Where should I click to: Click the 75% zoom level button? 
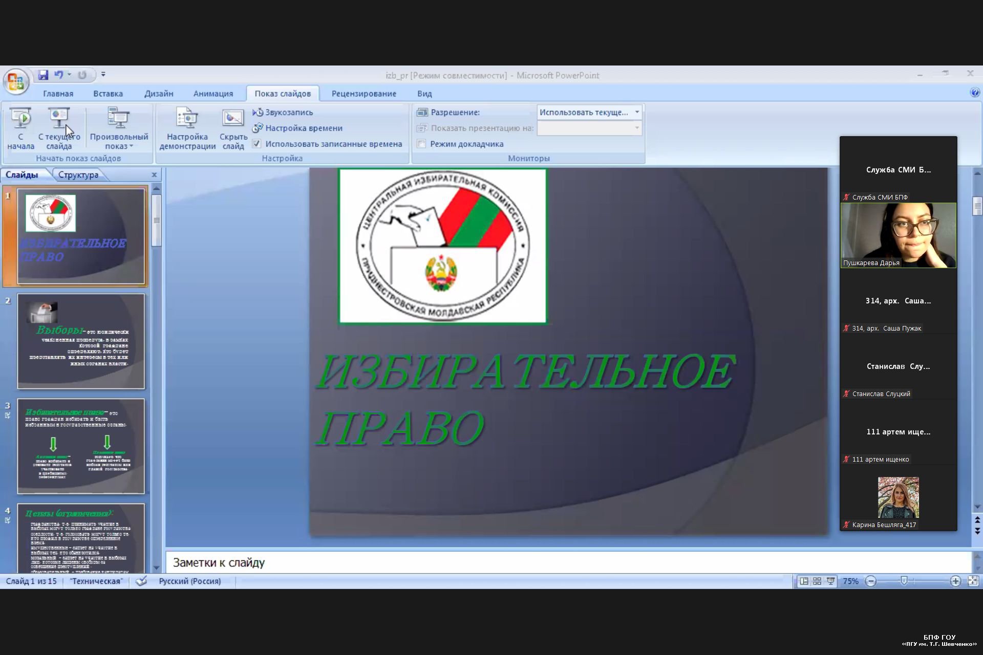point(850,581)
